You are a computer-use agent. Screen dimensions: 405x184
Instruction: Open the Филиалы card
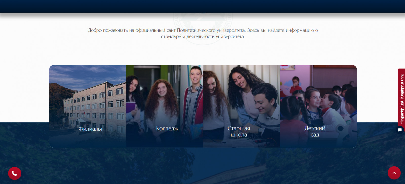click(88, 106)
